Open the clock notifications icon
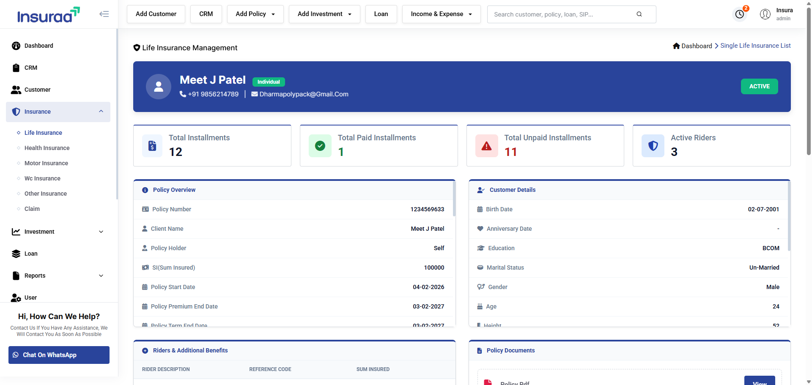Screen dimensions: 812x385 [740, 14]
